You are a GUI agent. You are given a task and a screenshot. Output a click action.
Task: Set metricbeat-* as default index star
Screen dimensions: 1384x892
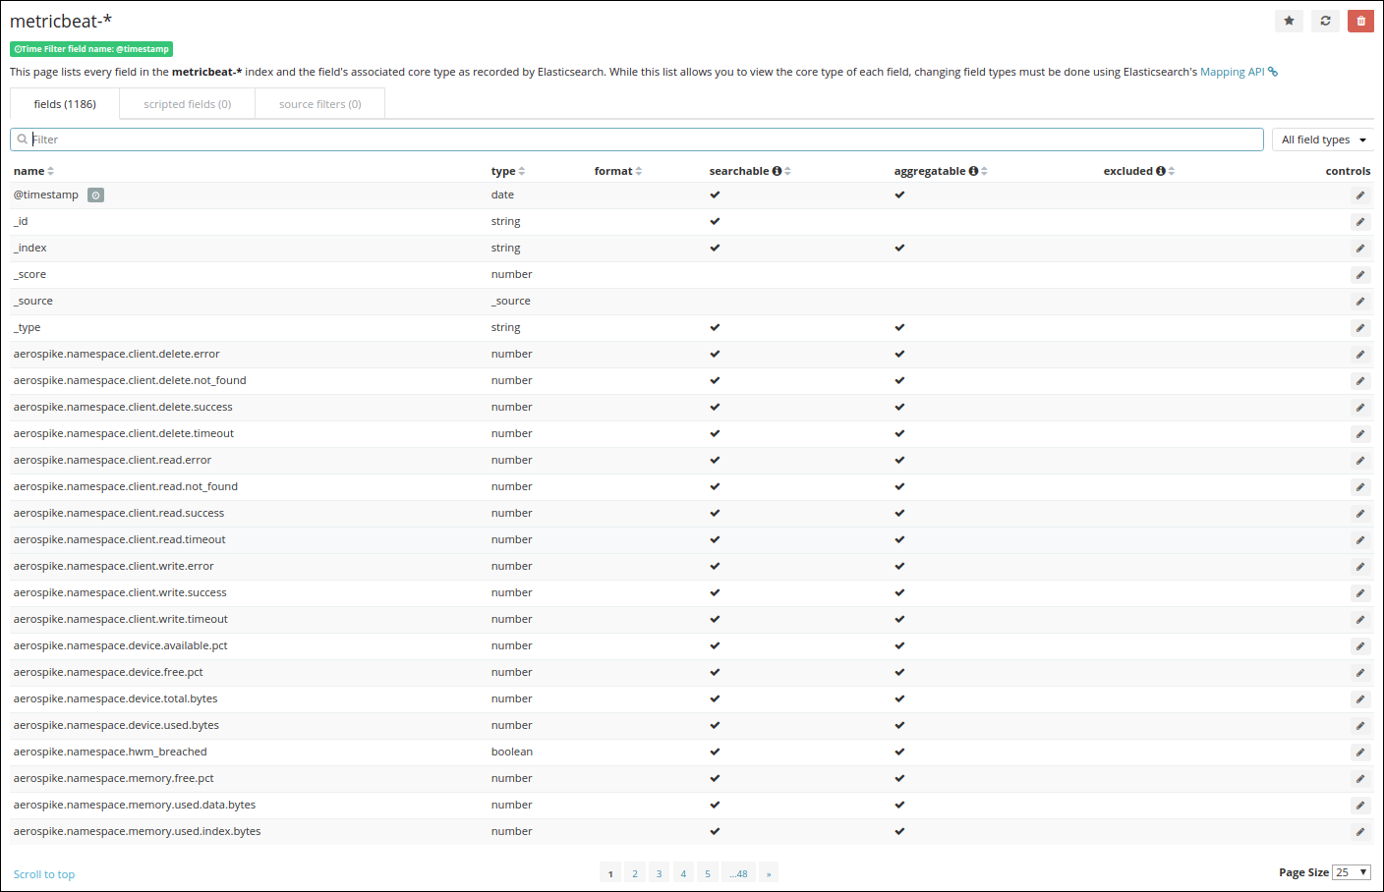[1289, 21]
